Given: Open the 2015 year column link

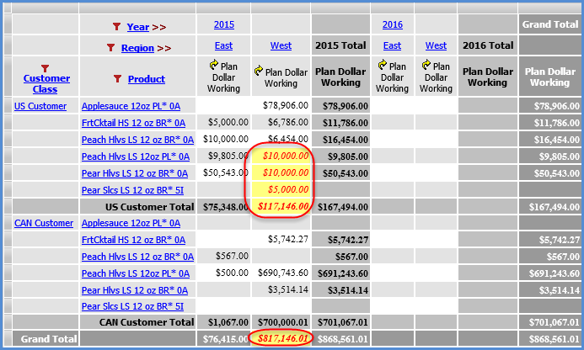Looking at the screenshot, I should [x=224, y=24].
